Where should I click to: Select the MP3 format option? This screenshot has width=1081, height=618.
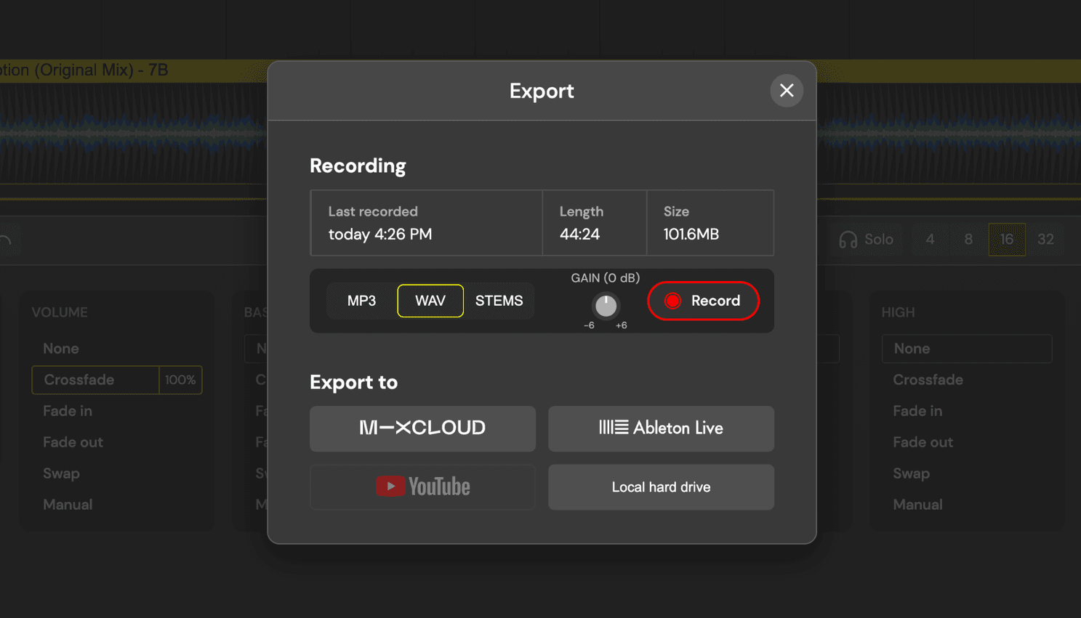click(361, 301)
